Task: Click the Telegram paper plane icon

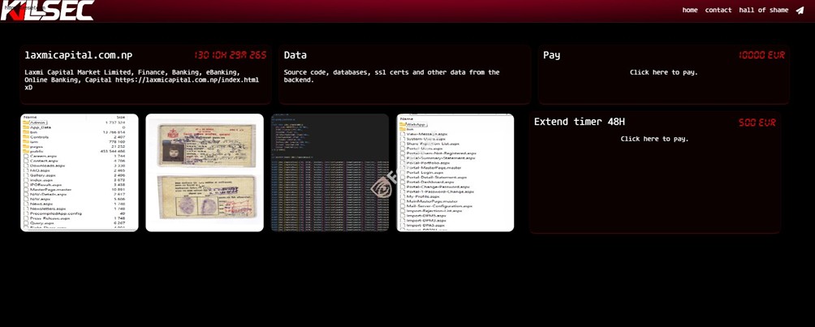Action: (800, 11)
